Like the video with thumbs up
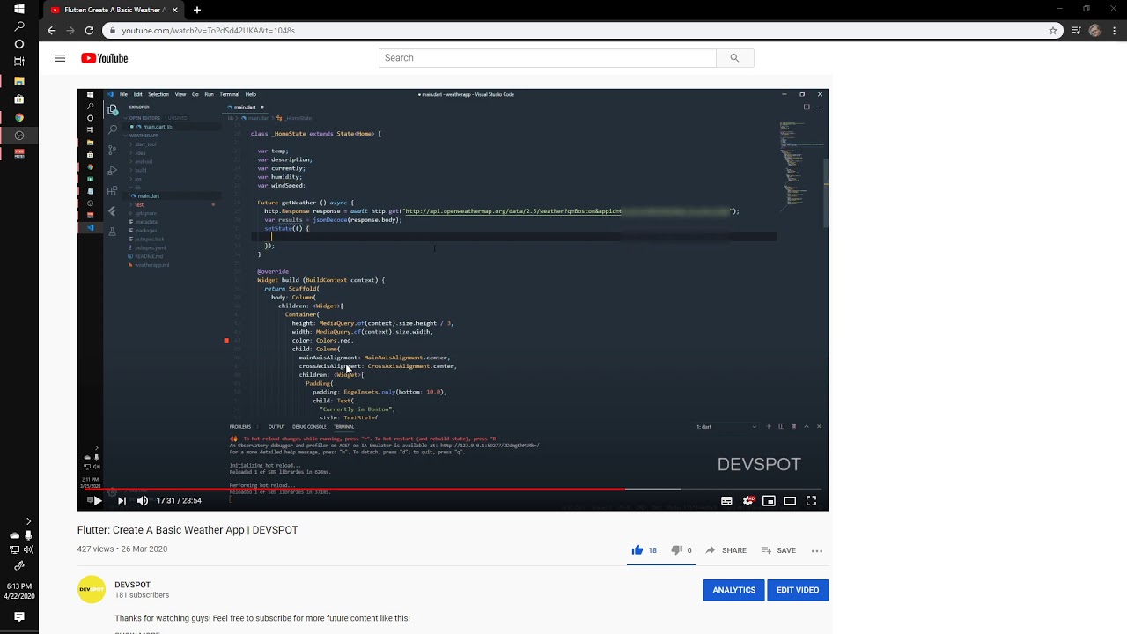This screenshot has height=634, width=1127. point(637,550)
